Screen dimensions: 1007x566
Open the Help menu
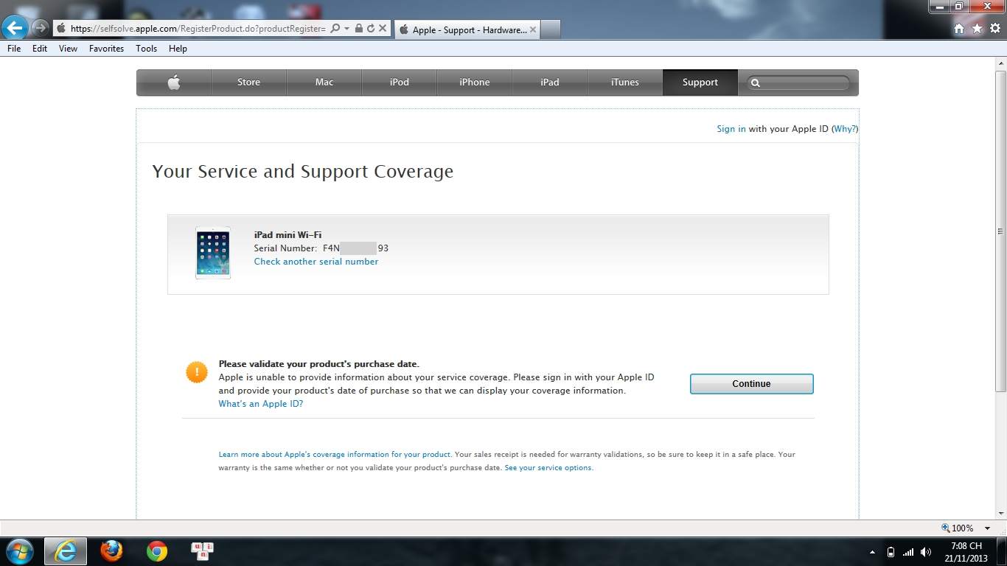tap(178, 49)
